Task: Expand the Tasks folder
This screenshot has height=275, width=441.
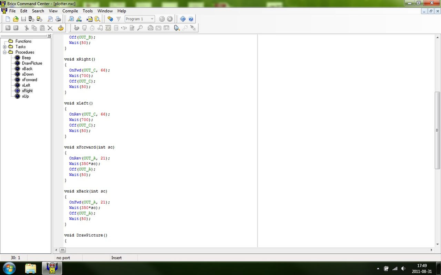Action: pyautogui.click(x=5, y=46)
